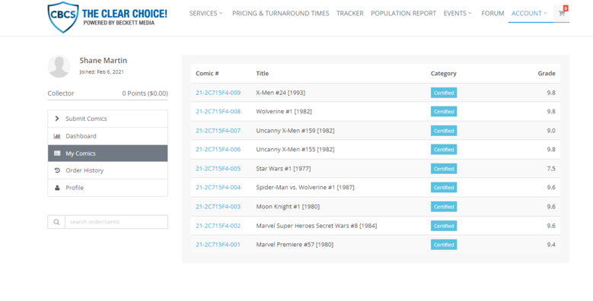The image size is (593, 301).
Task: Open the Account dropdown menu
Action: [529, 13]
